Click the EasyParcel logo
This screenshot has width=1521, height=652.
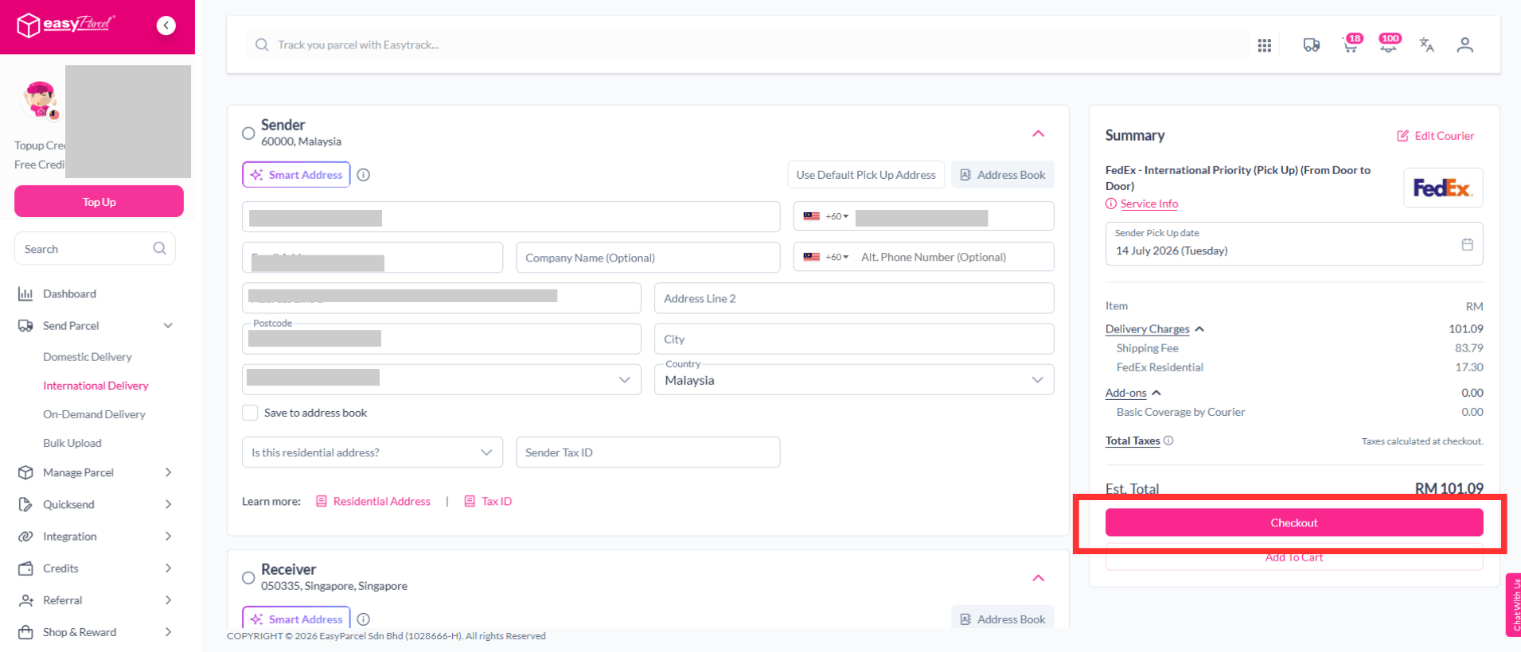pos(66,25)
